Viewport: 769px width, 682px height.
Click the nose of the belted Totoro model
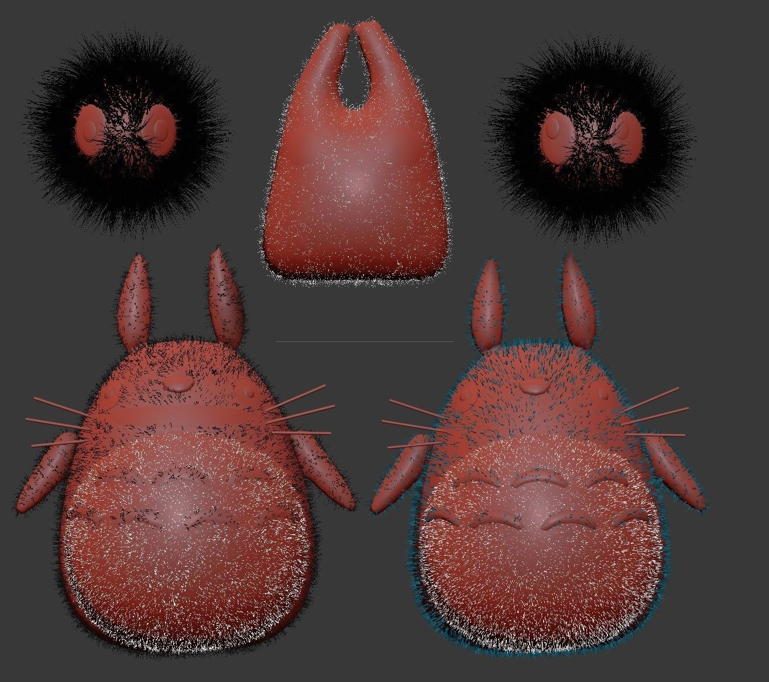point(178,385)
